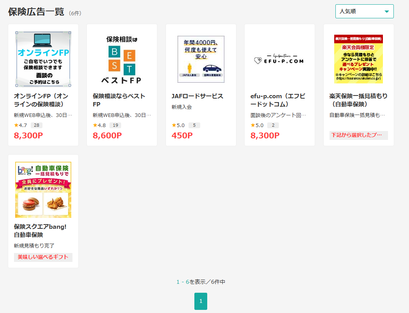Click the 自動車保険一括見積も… description text

357,115
